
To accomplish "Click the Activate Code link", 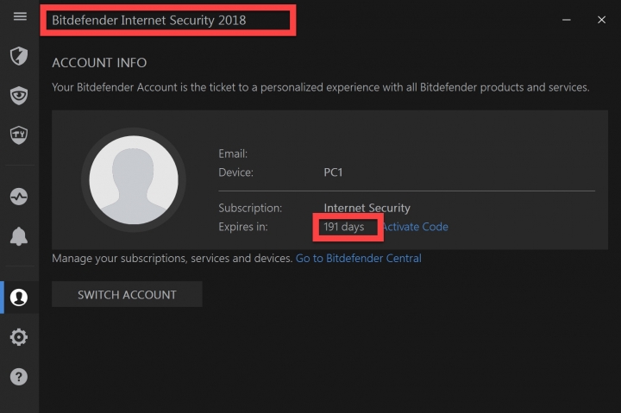I will 416,227.
